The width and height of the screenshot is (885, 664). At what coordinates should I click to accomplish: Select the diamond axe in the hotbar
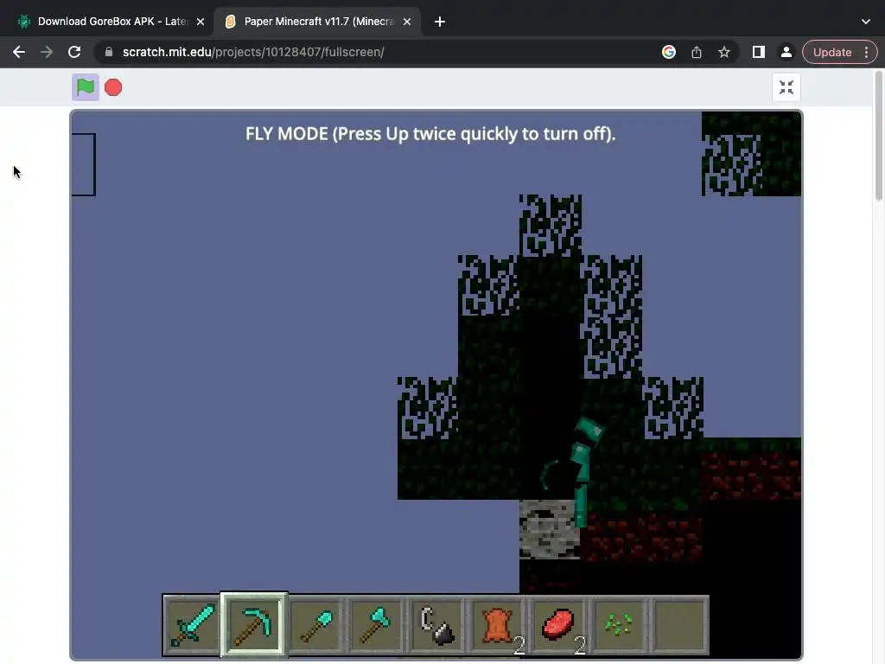coord(377,624)
